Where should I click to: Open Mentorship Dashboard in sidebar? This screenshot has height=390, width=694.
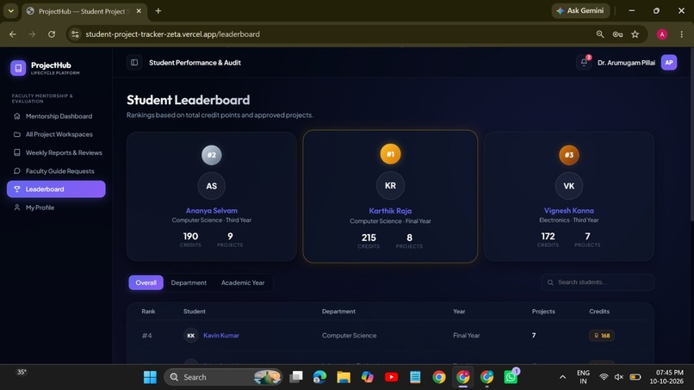click(x=56, y=116)
